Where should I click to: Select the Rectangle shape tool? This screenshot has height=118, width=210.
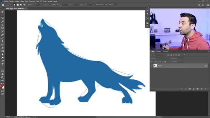(x=2, y=71)
